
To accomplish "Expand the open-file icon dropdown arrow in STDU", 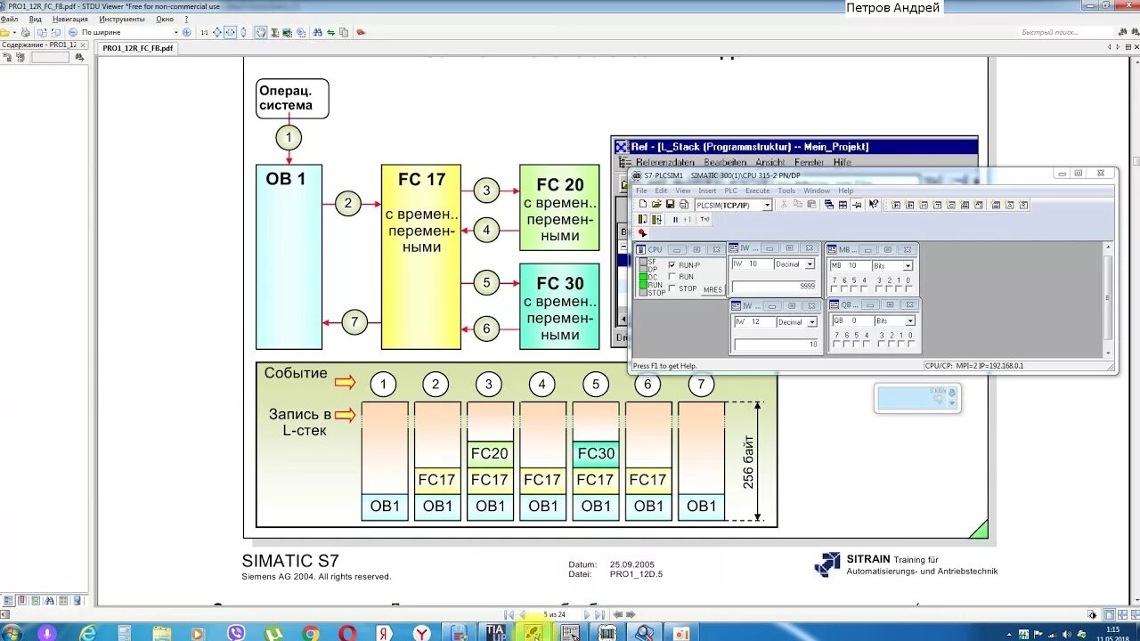I will (14, 32).
